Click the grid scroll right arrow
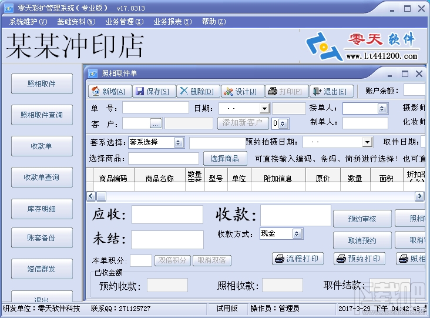 (x=419, y=196)
